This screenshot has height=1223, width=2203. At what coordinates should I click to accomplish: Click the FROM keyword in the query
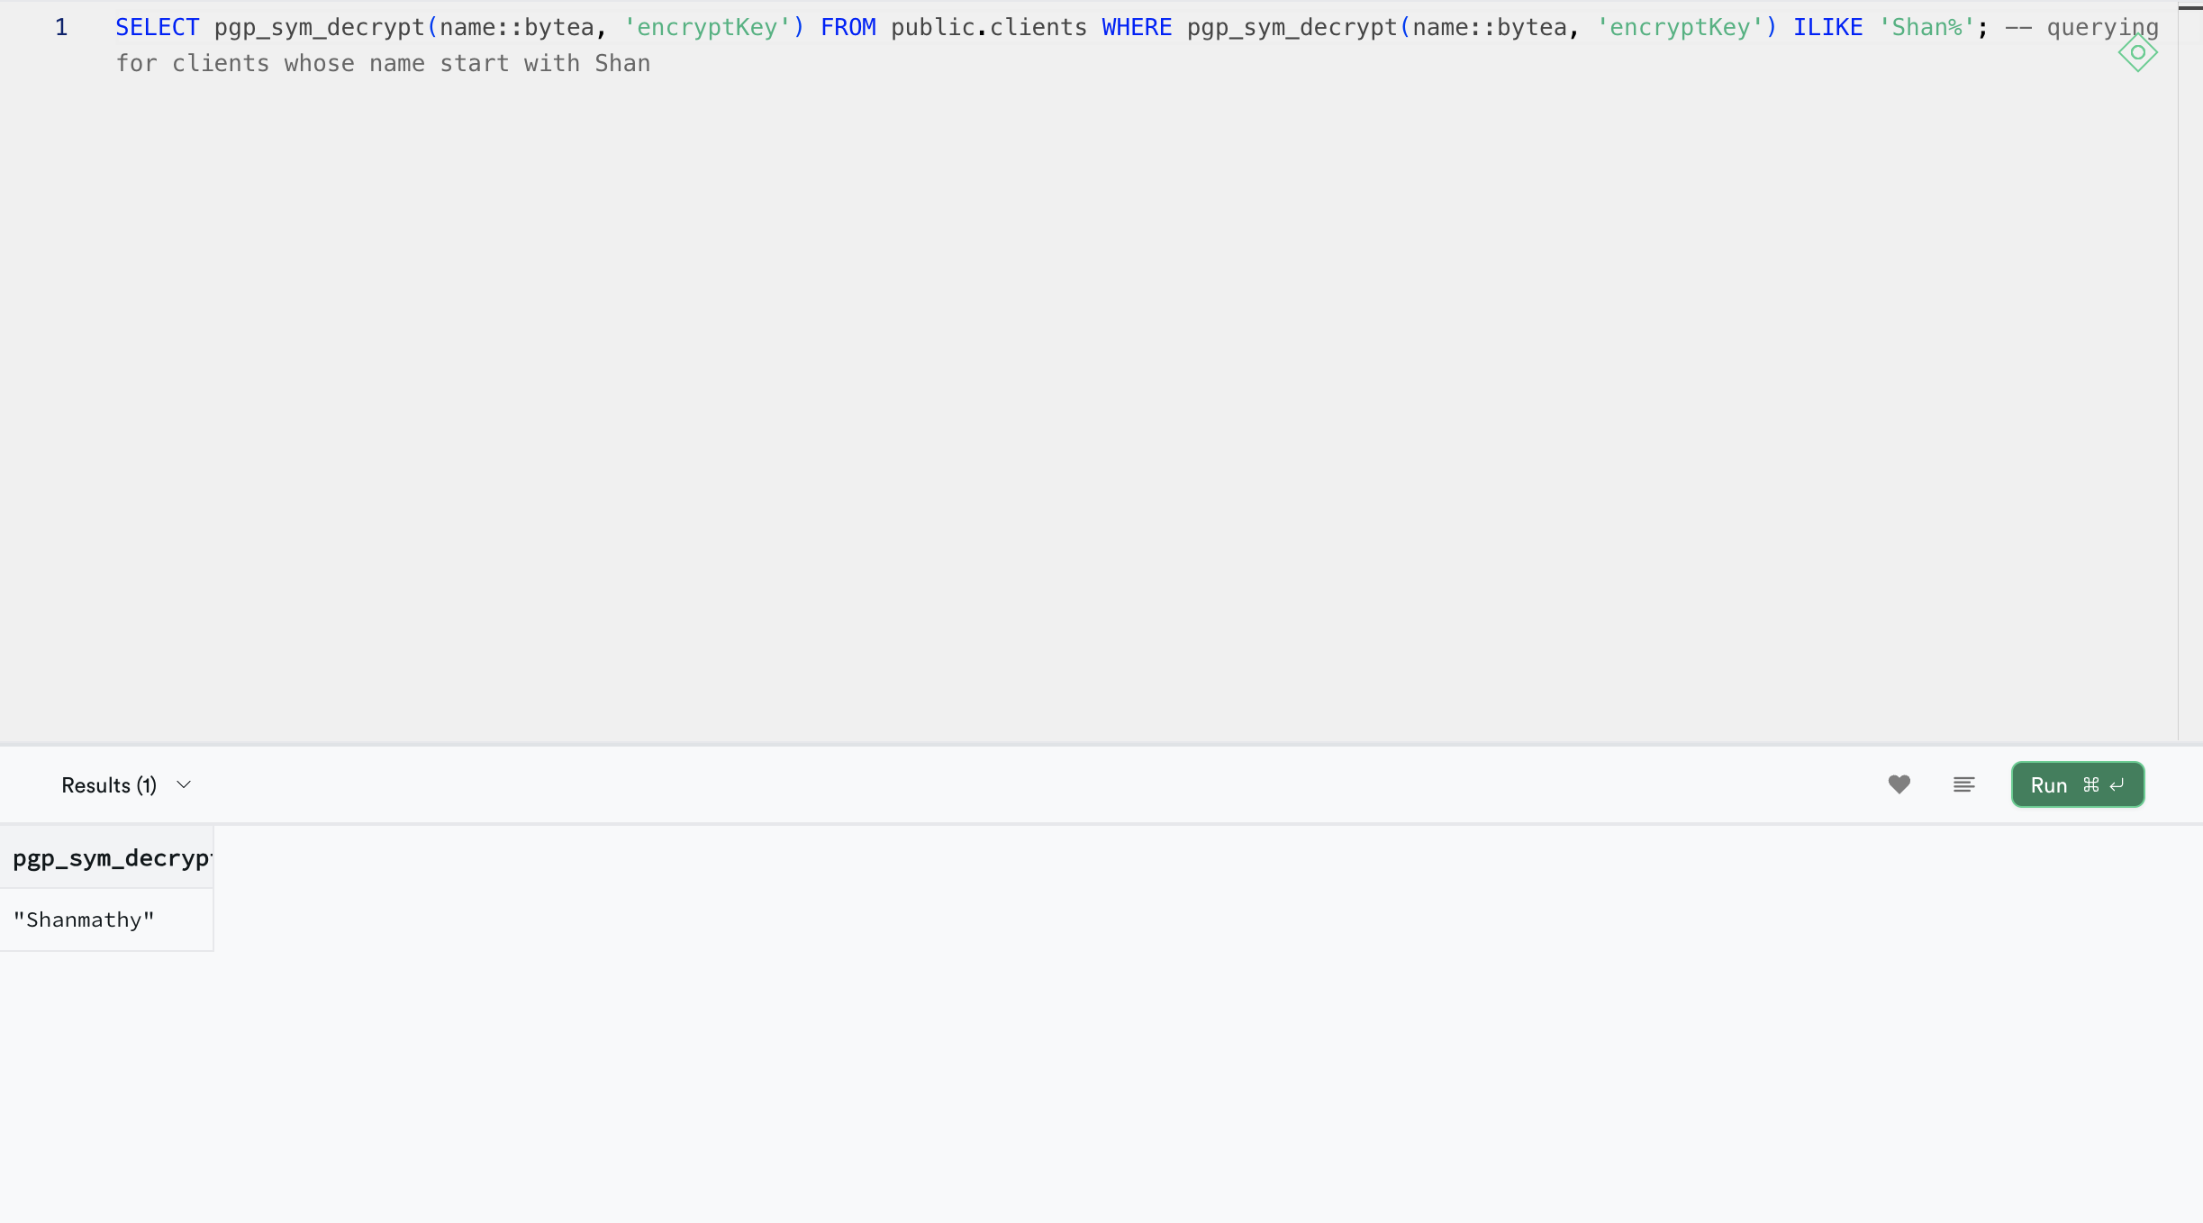(x=848, y=27)
